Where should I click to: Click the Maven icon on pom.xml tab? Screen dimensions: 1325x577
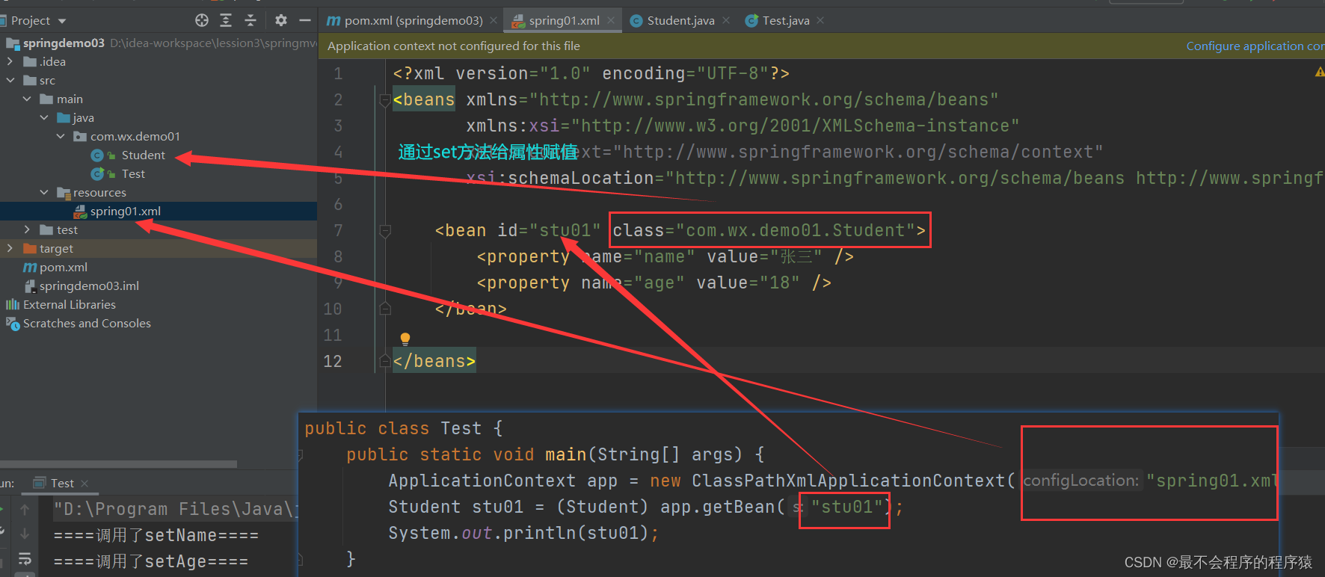click(333, 21)
